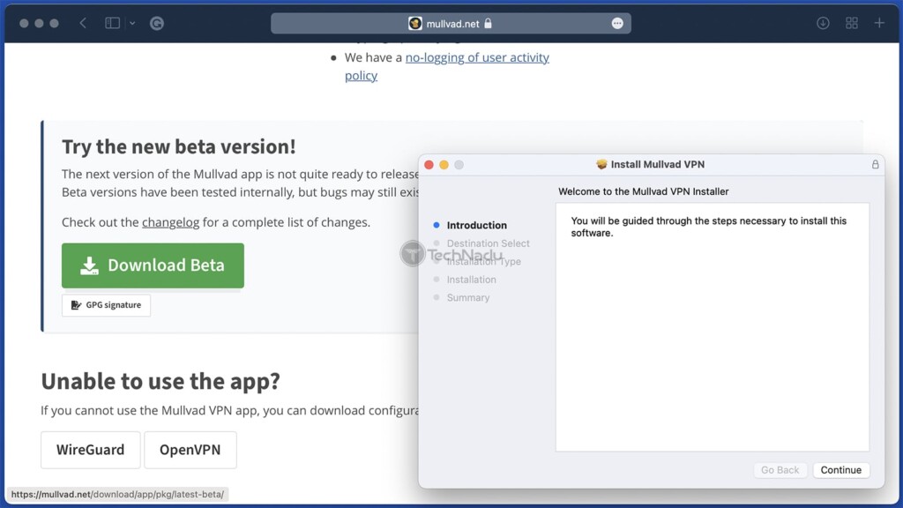Go back using Safari's back arrow
This screenshot has width=903, height=508.
(x=83, y=23)
